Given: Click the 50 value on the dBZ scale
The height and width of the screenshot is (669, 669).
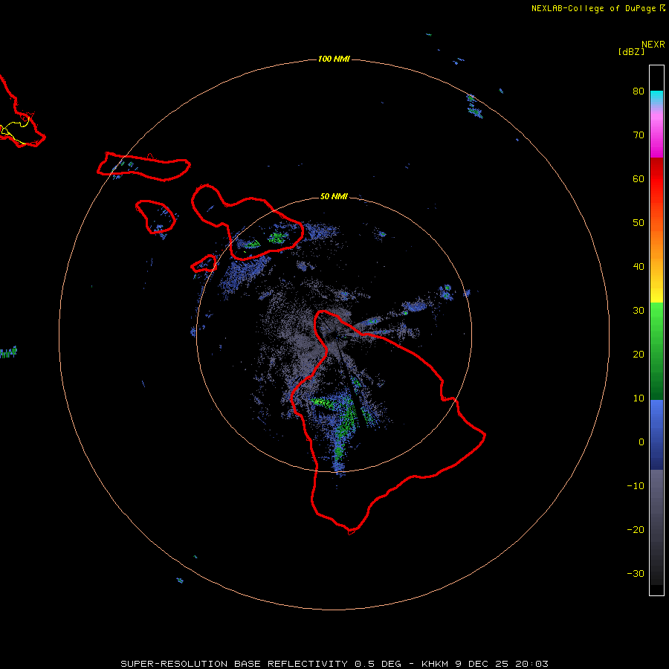Looking at the screenshot, I should pos(639,222).
